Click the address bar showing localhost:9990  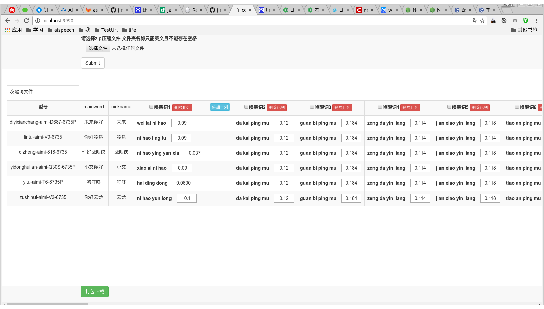pyautogui.click(x=251, y=21)
